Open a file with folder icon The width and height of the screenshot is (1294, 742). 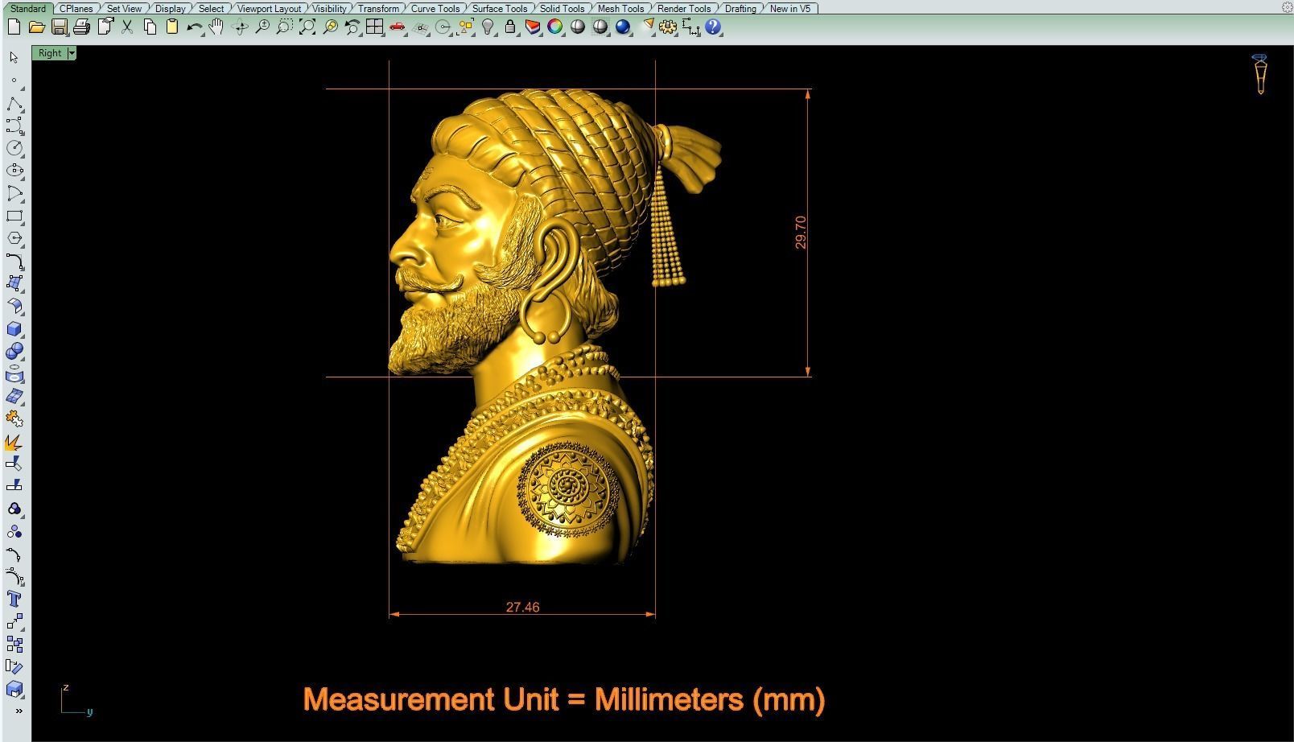(36, 27)
